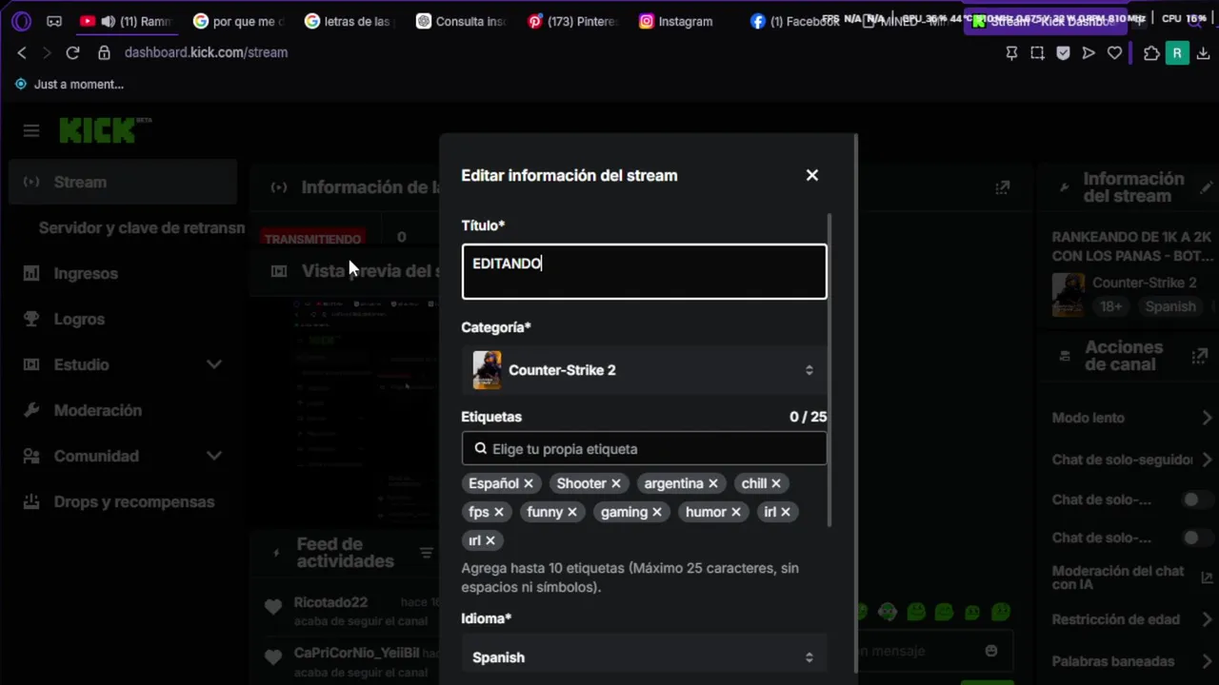Close the Editar información del stream dialog

pyautogui.click(x=811, y=175)
